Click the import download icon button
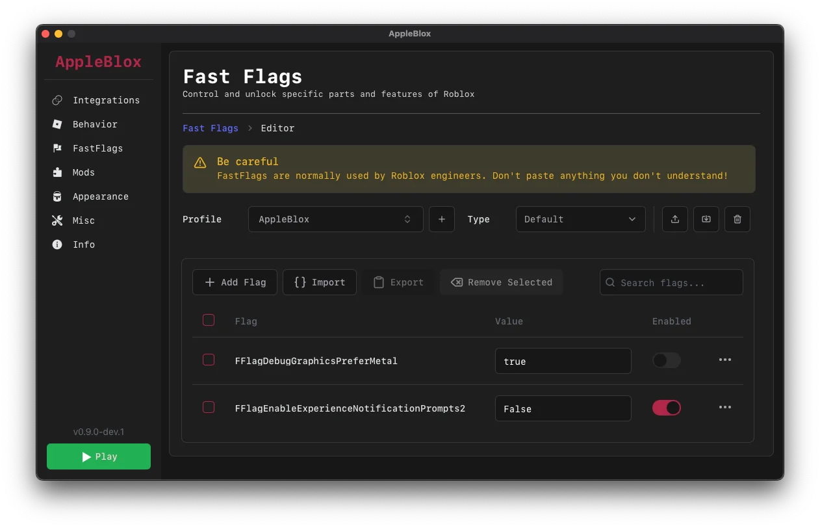Screen dimensions: 820x528 (706, 219)
